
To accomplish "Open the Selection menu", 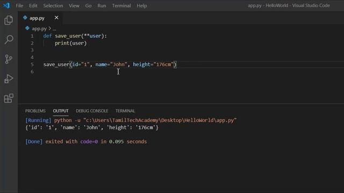I will 53,6.
